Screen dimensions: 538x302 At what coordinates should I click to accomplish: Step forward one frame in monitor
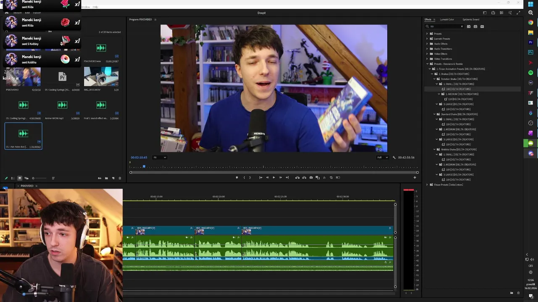click(x=280, y=177)
